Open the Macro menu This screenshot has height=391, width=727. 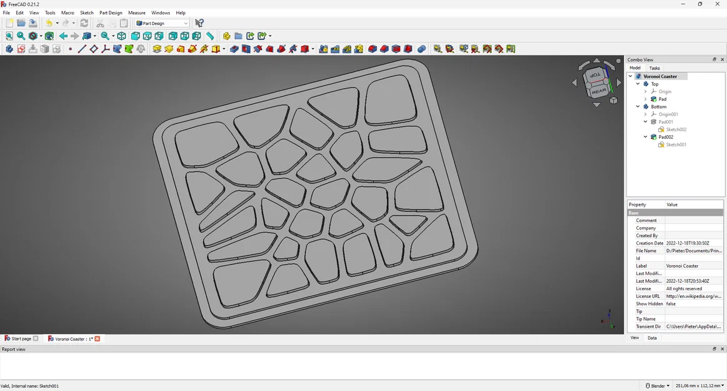click(x=68, y=13)
